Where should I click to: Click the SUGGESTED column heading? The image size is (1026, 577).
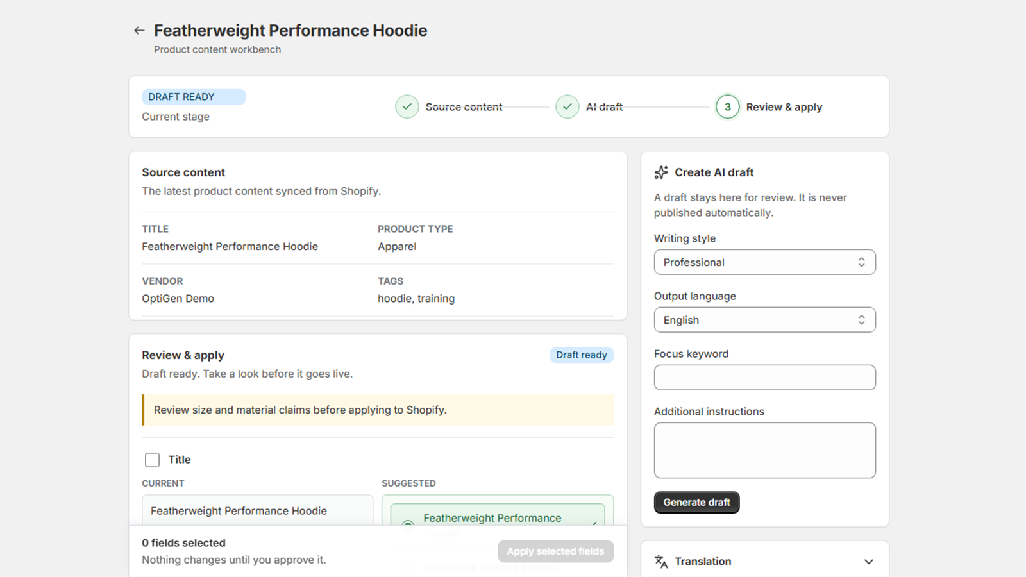click(409, 483)
